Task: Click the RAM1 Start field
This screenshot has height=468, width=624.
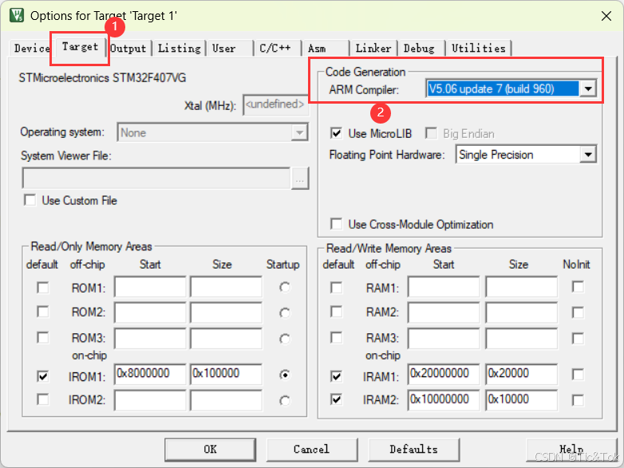Action: coord(444,287)
